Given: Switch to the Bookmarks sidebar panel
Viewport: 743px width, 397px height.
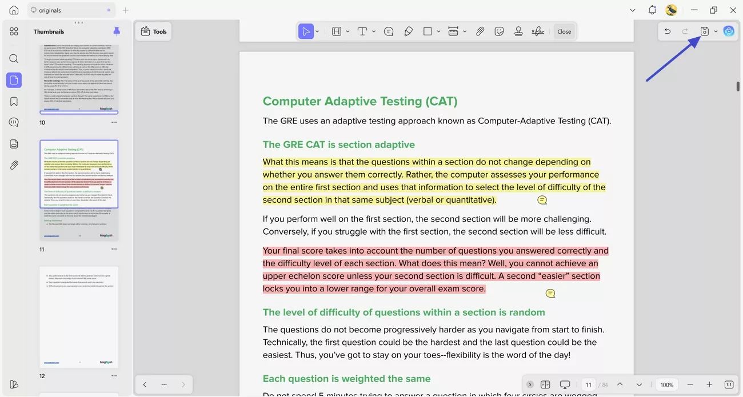Looking at the screenshot, I should (x=14, y=101).
